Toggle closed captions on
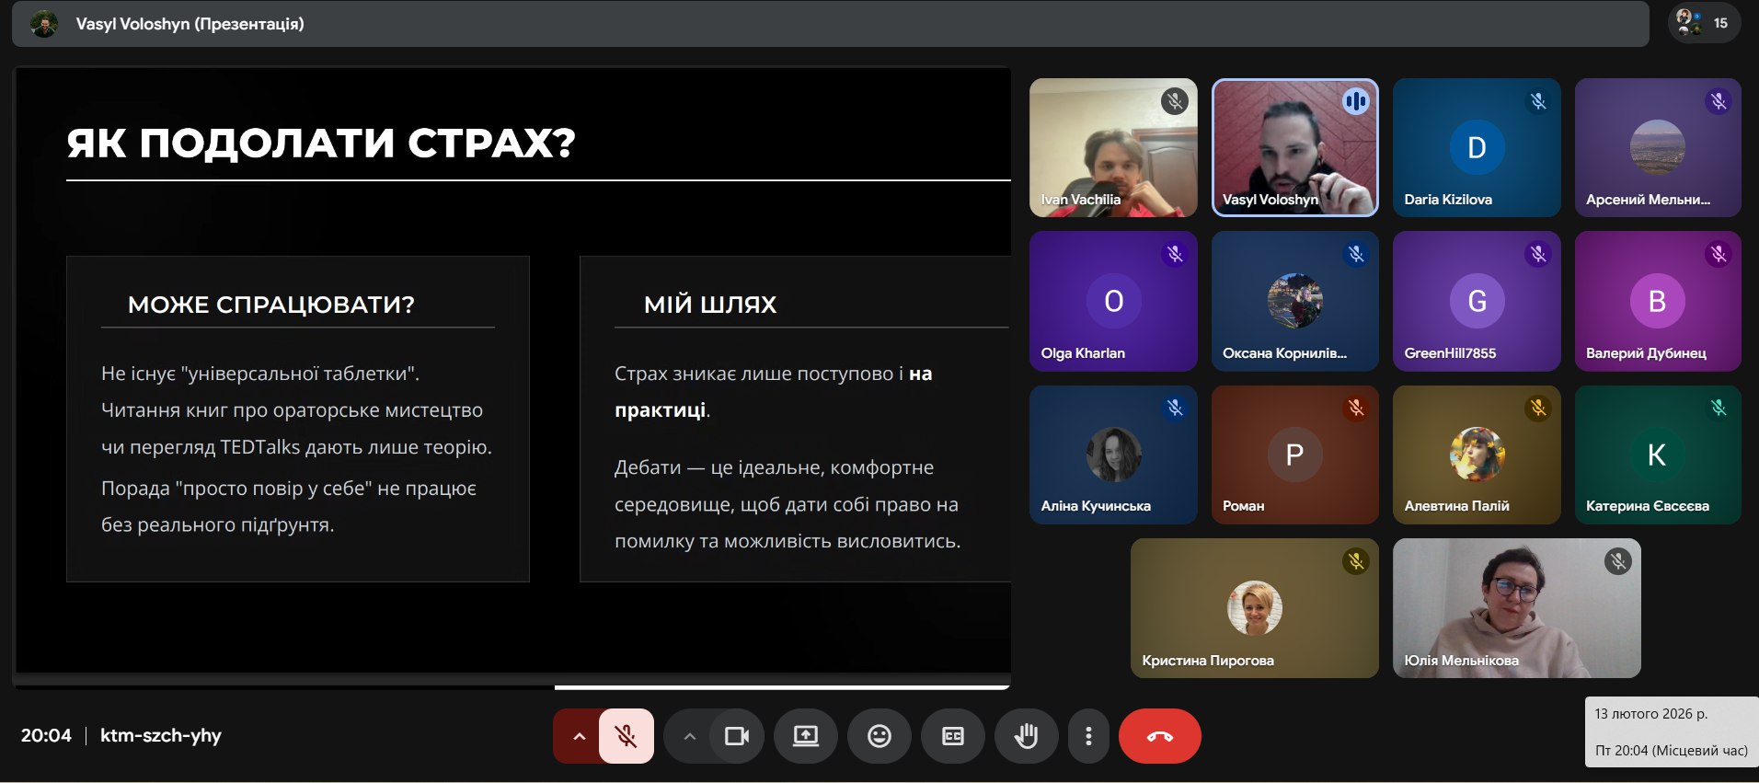 click(953, 736)
